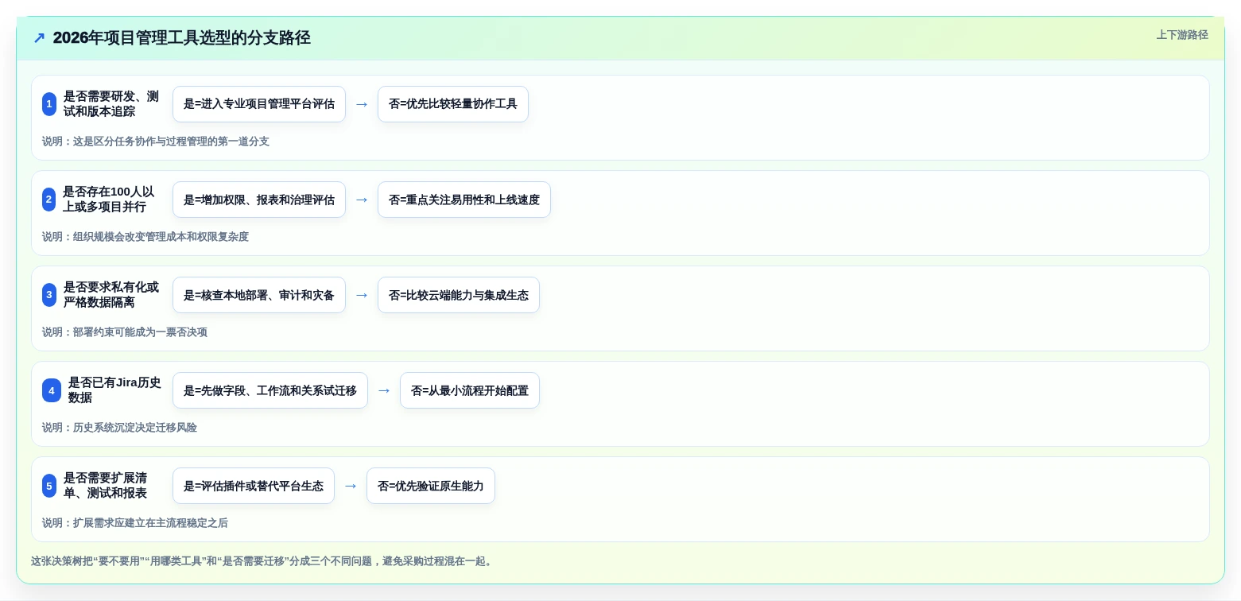Click the 上下游路径 label

tap(1181, 35)
